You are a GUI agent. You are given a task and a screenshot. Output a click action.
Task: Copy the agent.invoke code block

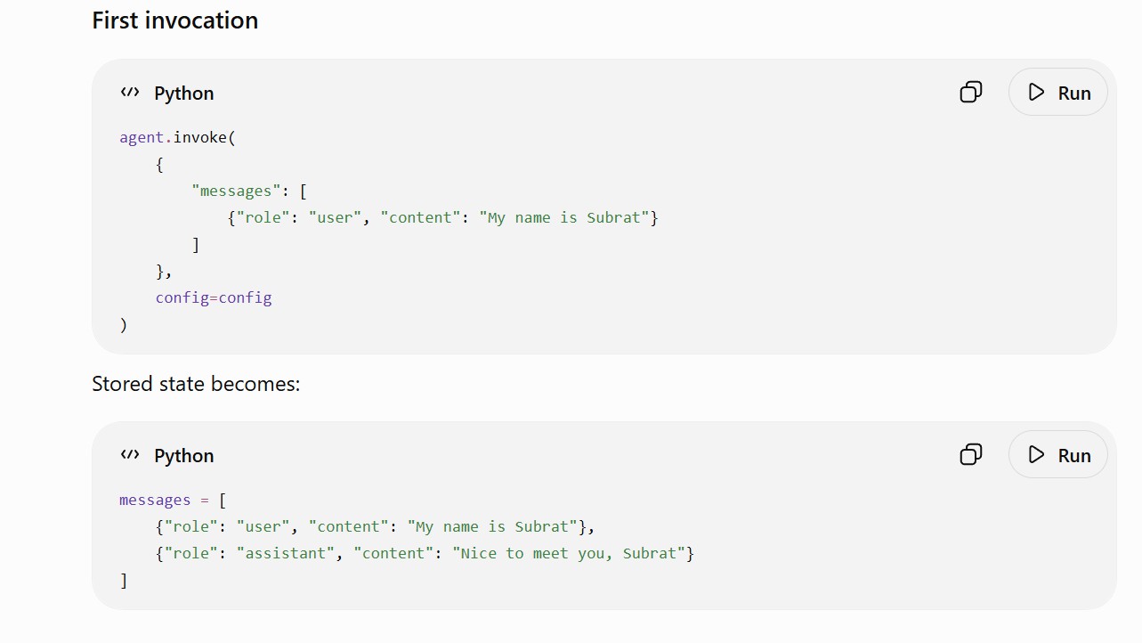971,92
